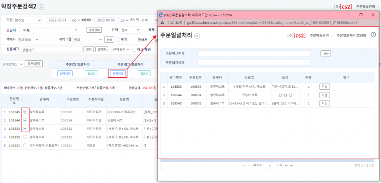The width and height of the screenshot is (381, 183).
Task: Open the help question-mark icon in popup
Action: (x=373, y=35)
